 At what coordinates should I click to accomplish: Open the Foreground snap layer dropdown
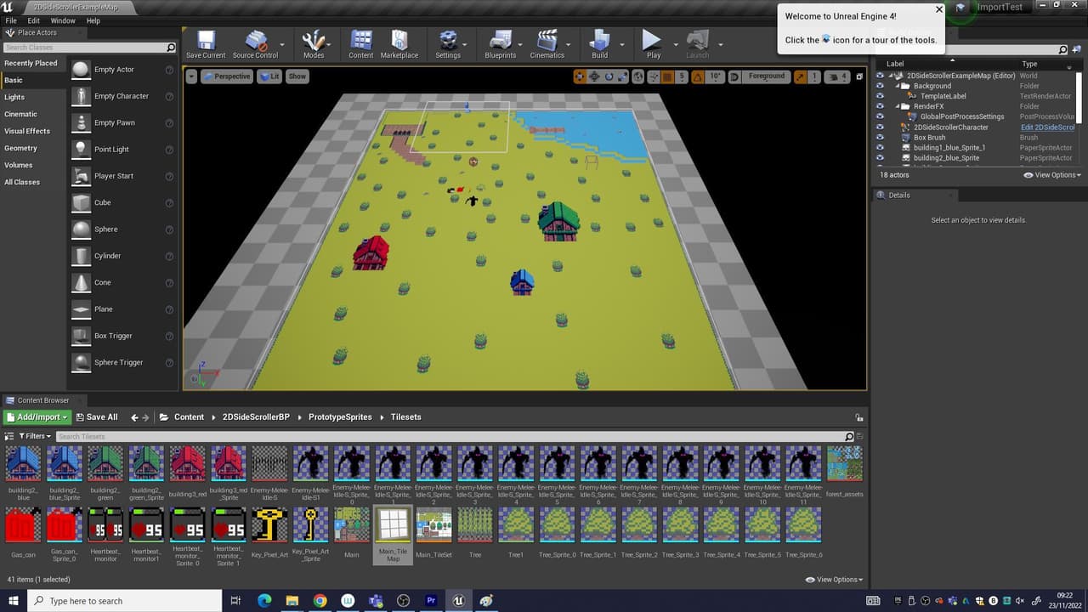[767, 76]
